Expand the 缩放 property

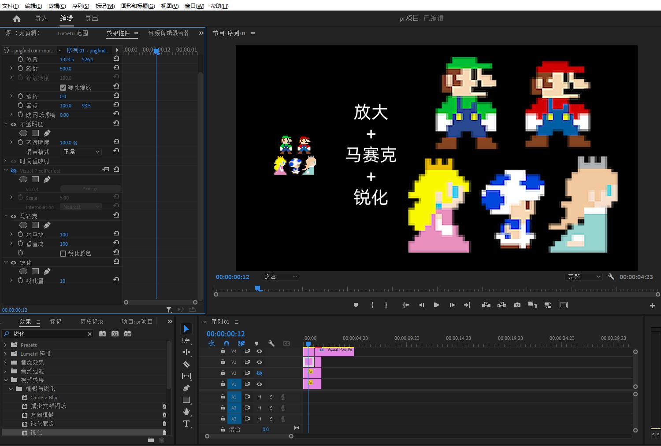[x=11, y=68]
